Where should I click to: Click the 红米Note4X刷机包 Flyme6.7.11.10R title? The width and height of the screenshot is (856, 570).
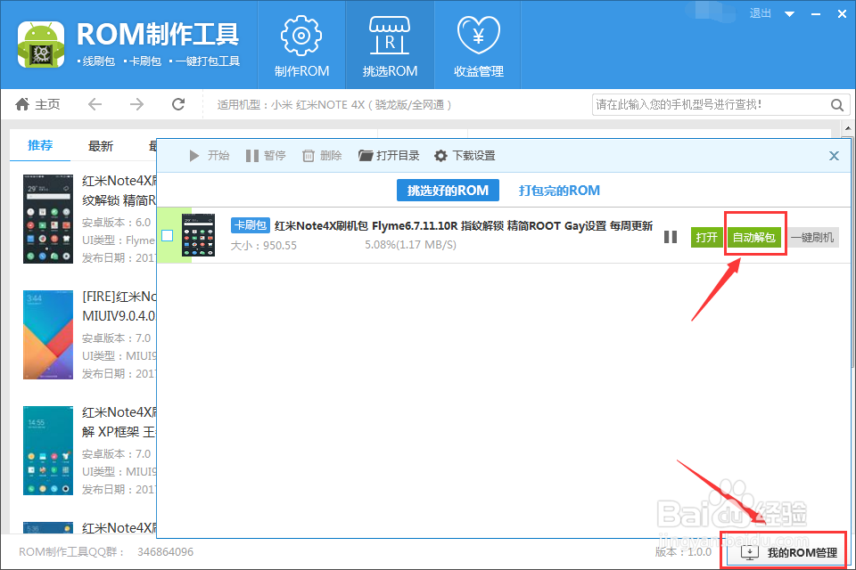point(464,226)
